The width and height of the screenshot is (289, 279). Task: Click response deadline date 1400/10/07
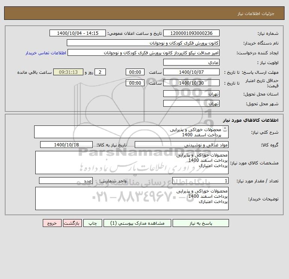(x=191, y=72)
